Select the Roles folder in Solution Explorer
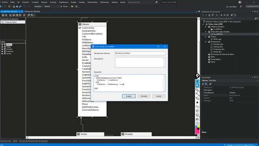259x146 pixels. coord(213,57)
